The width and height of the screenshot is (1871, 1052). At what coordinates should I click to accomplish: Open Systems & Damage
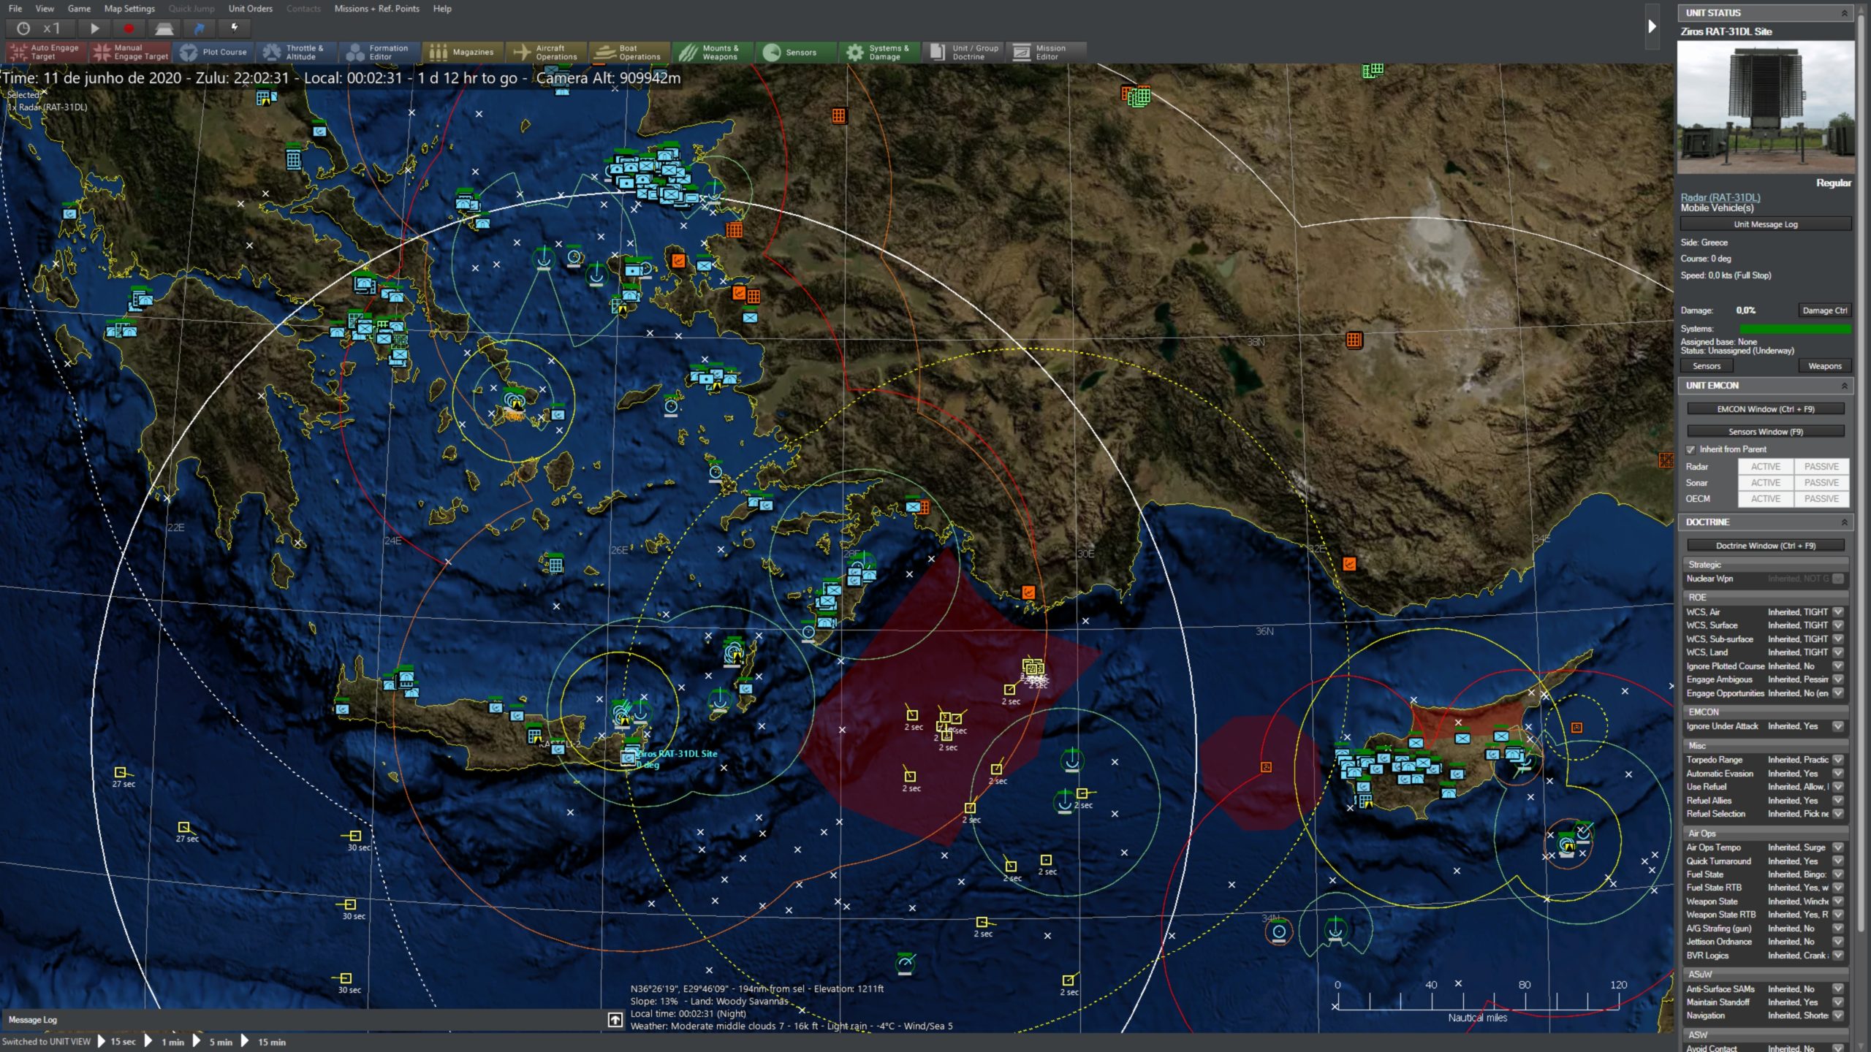tap(880, 52)
